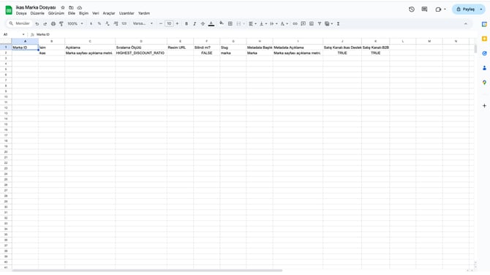
Task: Insert a link with link icon
Action: click(295, 23)
